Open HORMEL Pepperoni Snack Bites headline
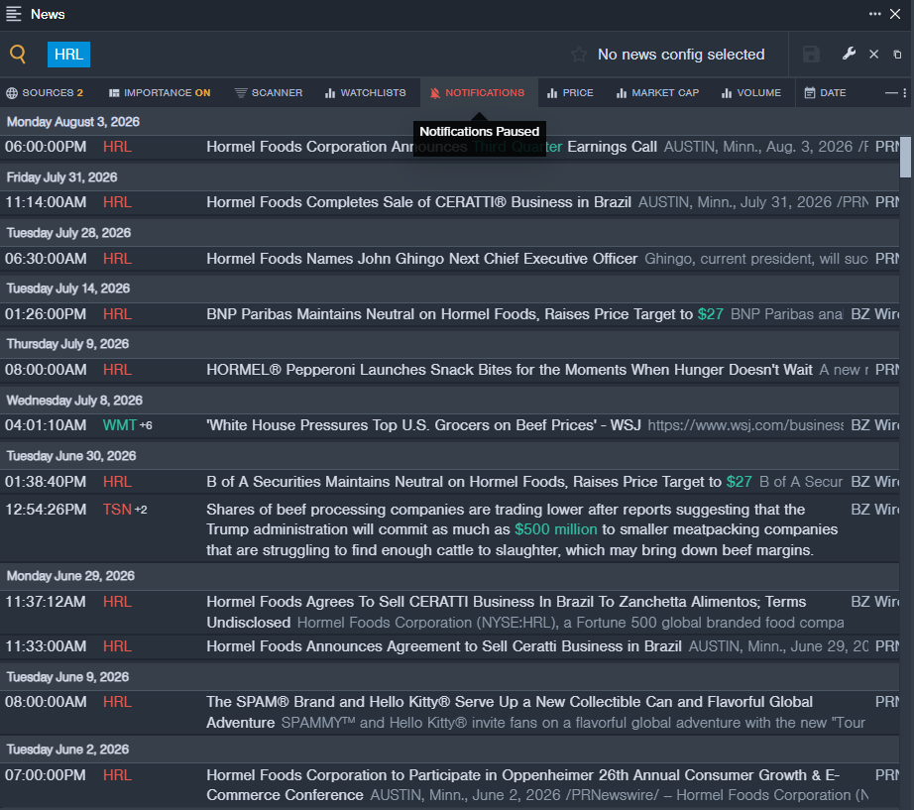This screenshot has height=810, width=914. point(510,370)
